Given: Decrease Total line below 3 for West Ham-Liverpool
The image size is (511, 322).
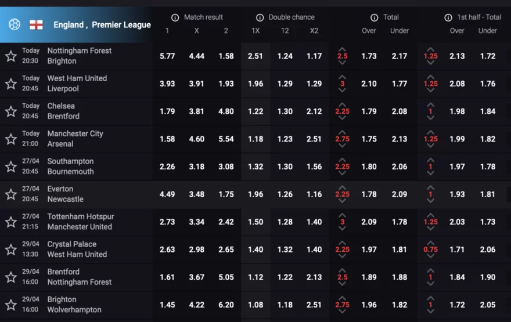Looking at the screenshot, I should coord(343,91).
